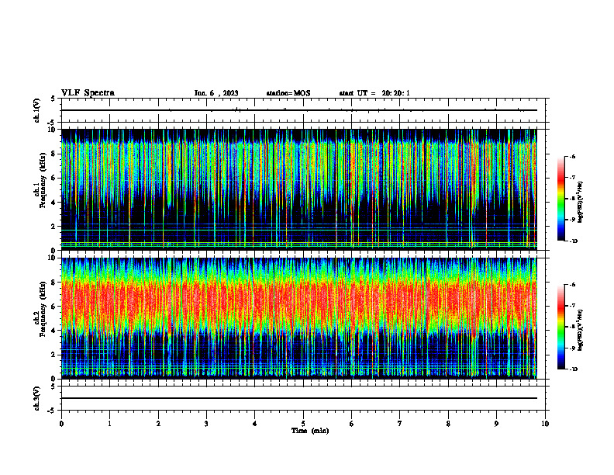The image size is (614, 475).
Task: Select the date text "Jan. 6 , 2023"
Action: [216, 93]
